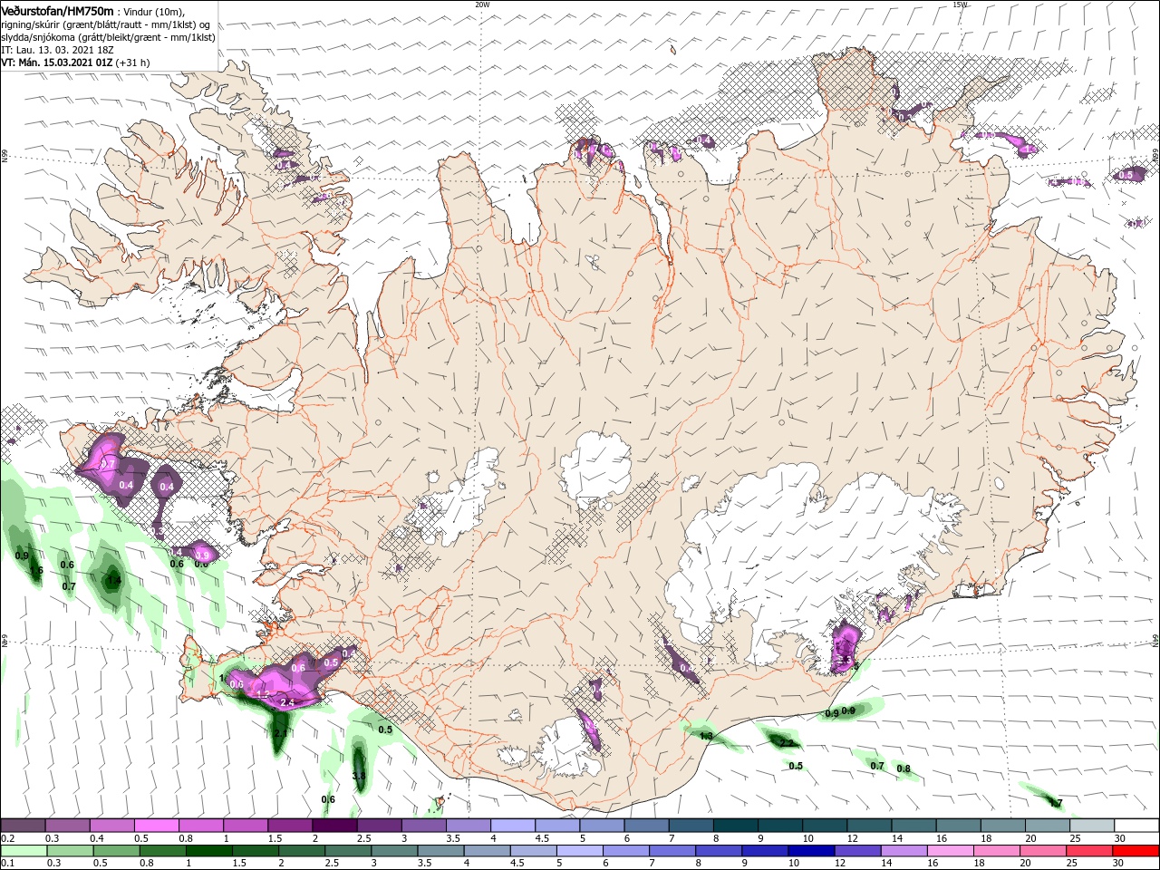Click the dark teal snow swatch right of top-row label 9
The image size is (1160, 870).
pos(779,826)
